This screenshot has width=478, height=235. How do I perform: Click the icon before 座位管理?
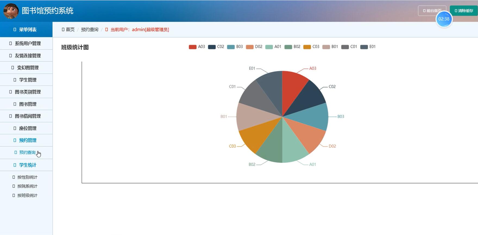pyautogui.click(x=15, y=128)
